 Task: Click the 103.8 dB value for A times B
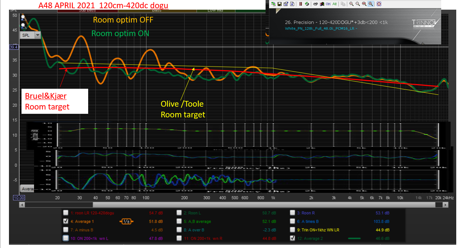pos(381,222)
